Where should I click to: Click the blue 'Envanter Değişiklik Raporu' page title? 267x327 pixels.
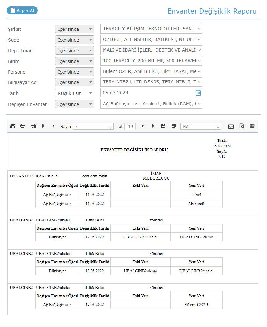[212, 11]
